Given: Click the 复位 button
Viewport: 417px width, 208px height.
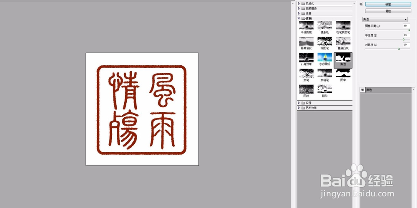Looking at the screenshot, I should pyautogui.click(x=388, y=11).
